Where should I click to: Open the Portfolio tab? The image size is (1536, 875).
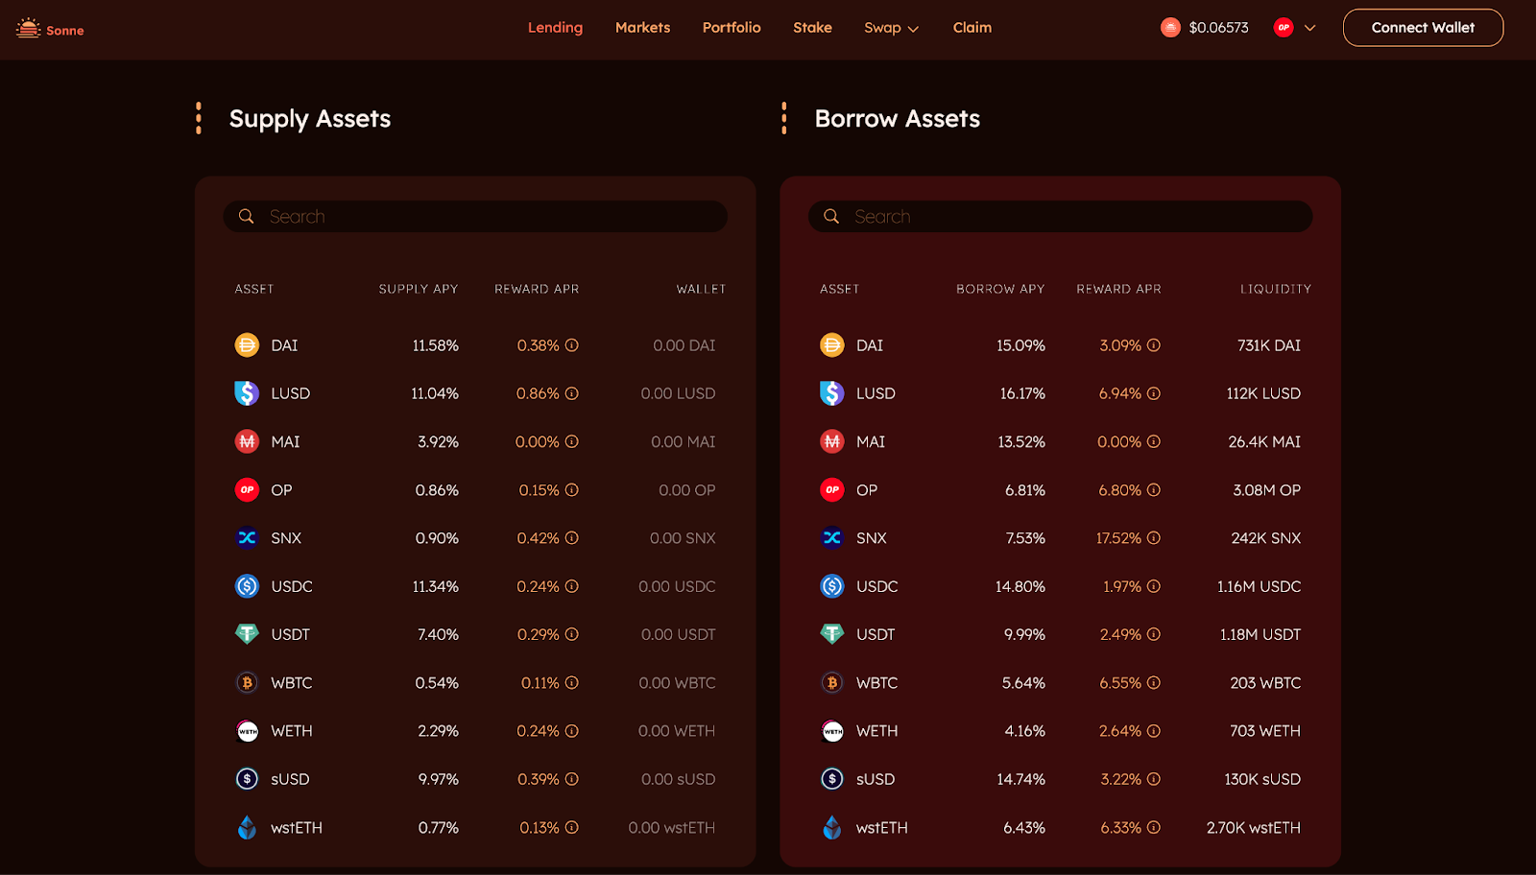[732, 28]
